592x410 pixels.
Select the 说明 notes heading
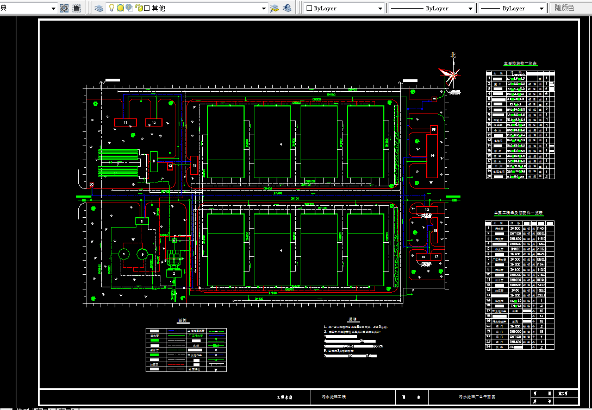(x=352, y=319)
